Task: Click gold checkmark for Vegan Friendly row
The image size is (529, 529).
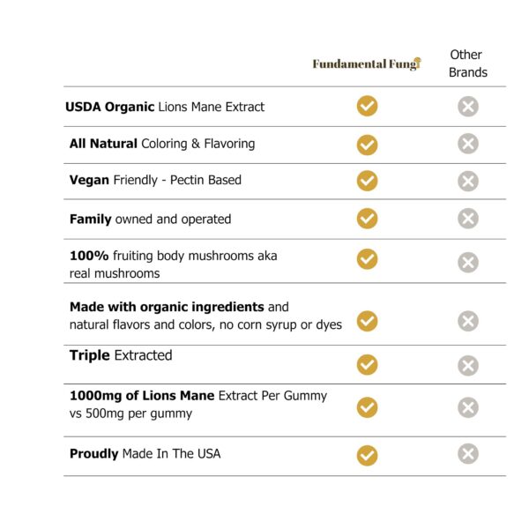Action: tap(367, 181)
